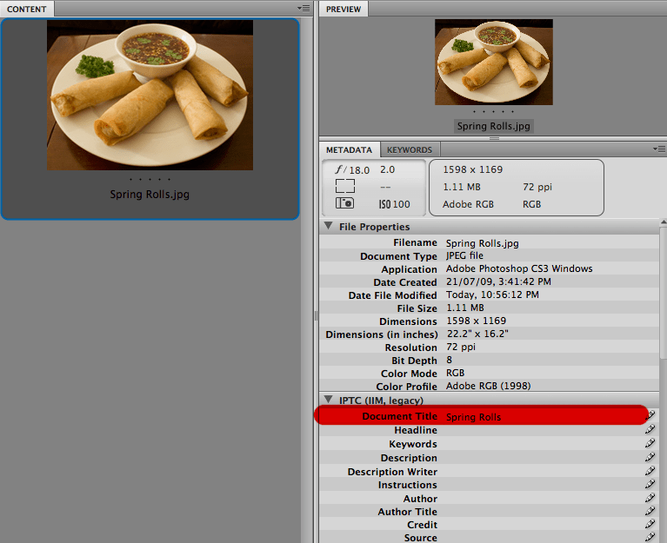Click the vertical splitter handle between panels
This screenshot has height=543, width=667.
pos(316,315)
